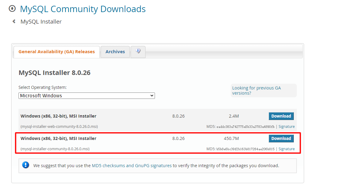Click MD5 hash b5b8e6bc39f2b163b817264ae206b815
Screen dimensions: 352x188
point(245,149)
